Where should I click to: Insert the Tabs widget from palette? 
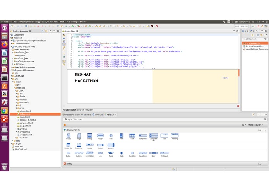[164, 136]
